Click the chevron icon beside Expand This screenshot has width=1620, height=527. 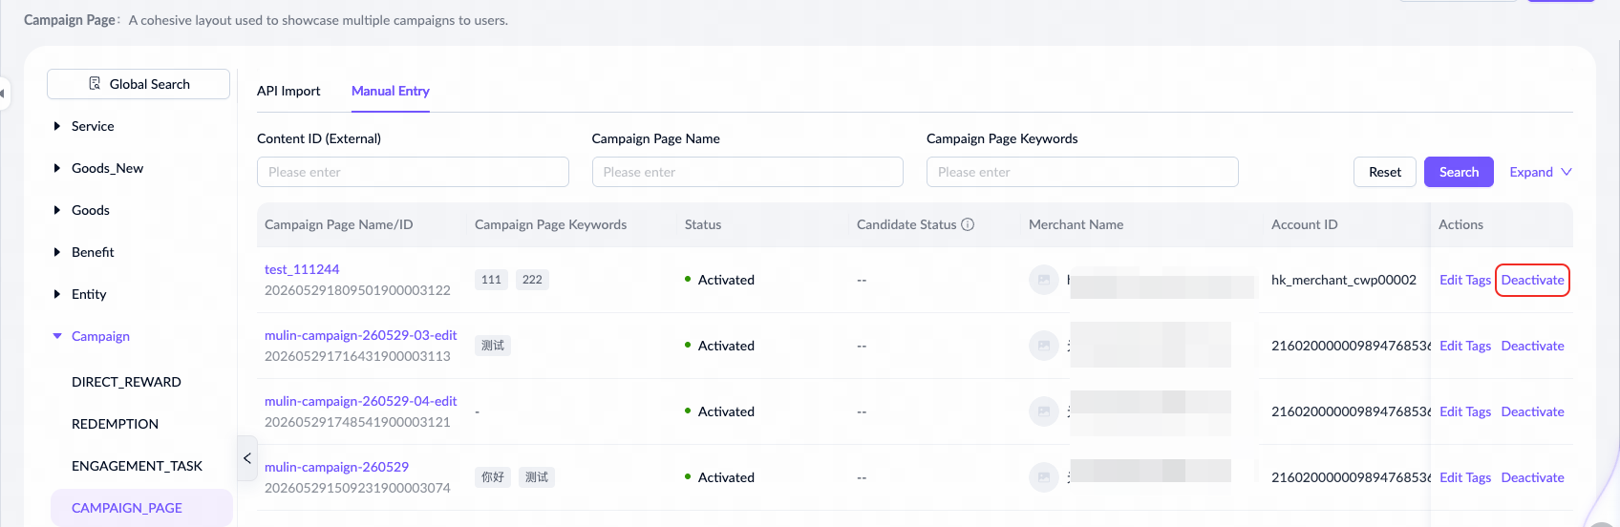click(1567, 172)
